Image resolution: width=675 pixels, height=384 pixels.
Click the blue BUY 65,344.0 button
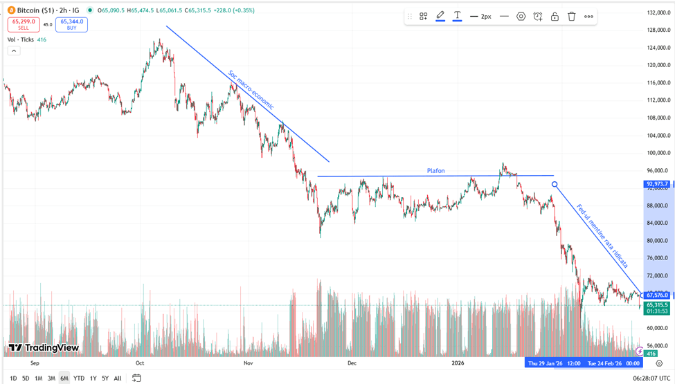pyautogui.click(x=71, y=24)
